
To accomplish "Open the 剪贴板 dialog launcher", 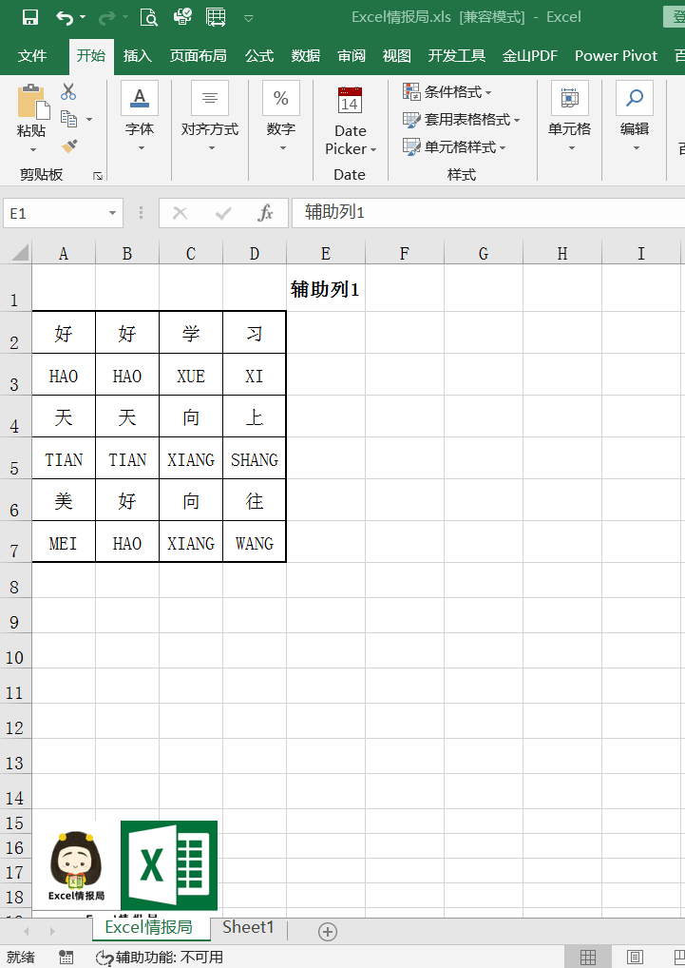I will [x=98, y=176].
